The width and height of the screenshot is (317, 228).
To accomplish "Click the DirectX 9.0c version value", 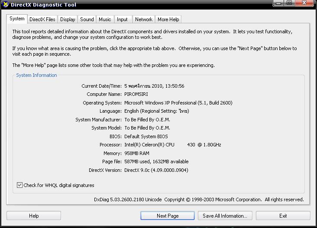I will point(156,170).
